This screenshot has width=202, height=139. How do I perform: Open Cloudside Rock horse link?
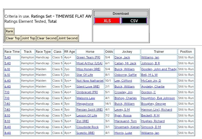pos(87,127)
